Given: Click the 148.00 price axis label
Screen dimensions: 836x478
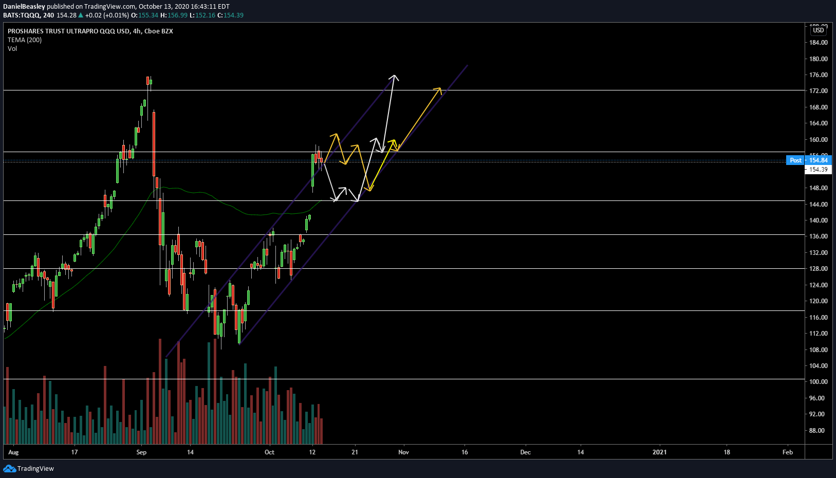Looking at the screenshot, I should point(819,188).
